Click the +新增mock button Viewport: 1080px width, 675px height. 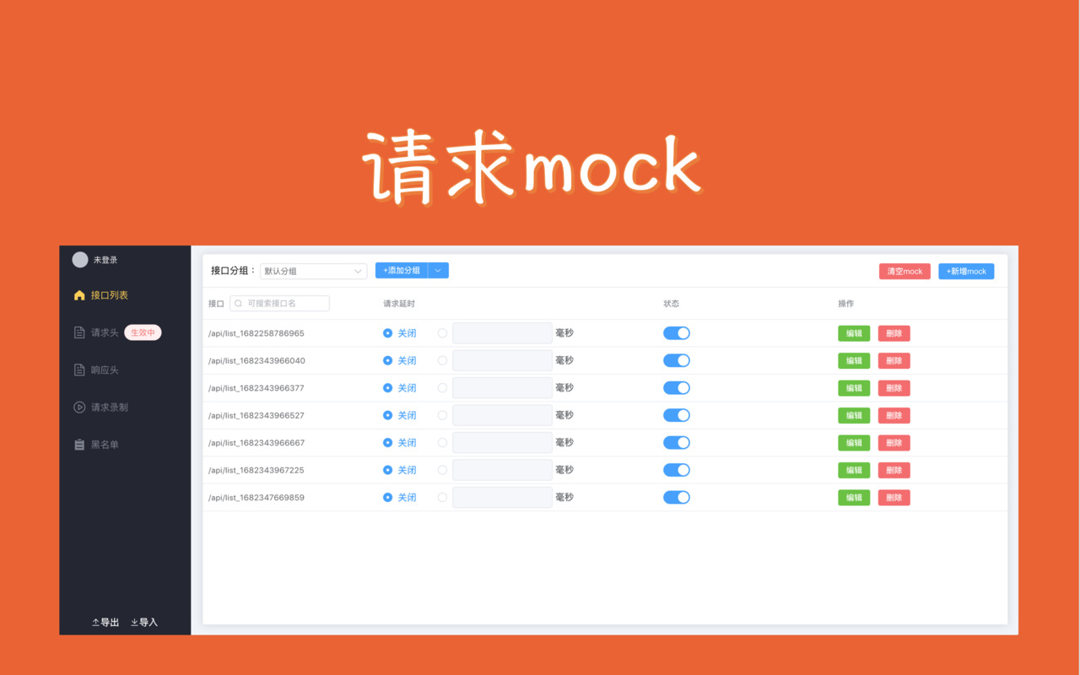[966, 272]
